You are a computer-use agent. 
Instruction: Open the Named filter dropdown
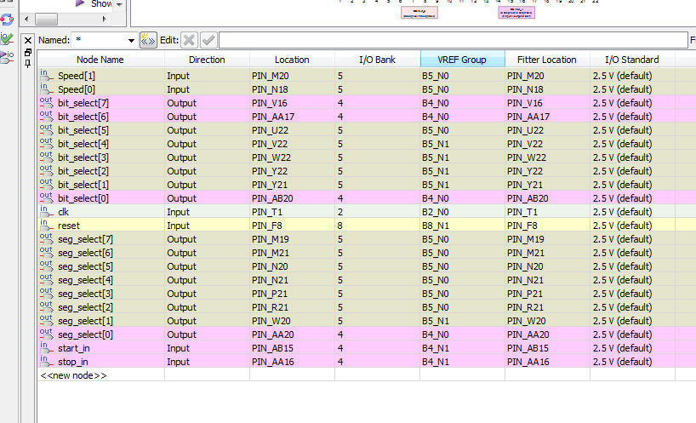130,40
